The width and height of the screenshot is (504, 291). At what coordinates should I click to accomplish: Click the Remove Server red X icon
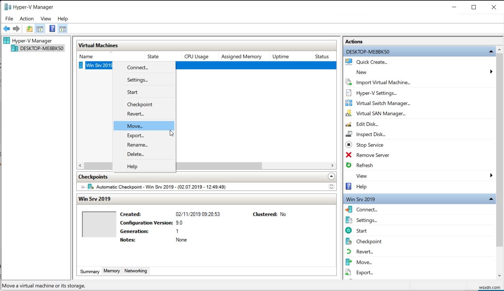pyautogui.click(x=348, y=155)
